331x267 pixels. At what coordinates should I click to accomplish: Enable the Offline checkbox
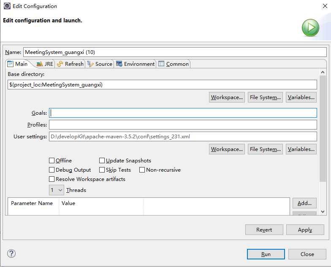tap(52, 160)
